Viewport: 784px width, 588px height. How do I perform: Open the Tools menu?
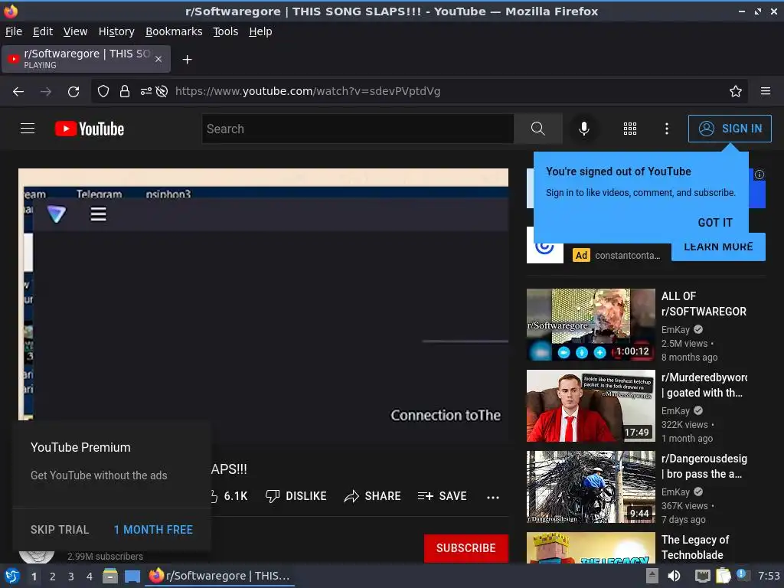(226, 31)
